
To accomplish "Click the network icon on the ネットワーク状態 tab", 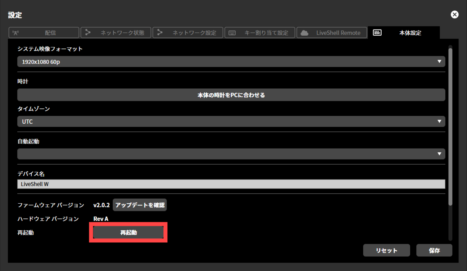I will 88,32.
